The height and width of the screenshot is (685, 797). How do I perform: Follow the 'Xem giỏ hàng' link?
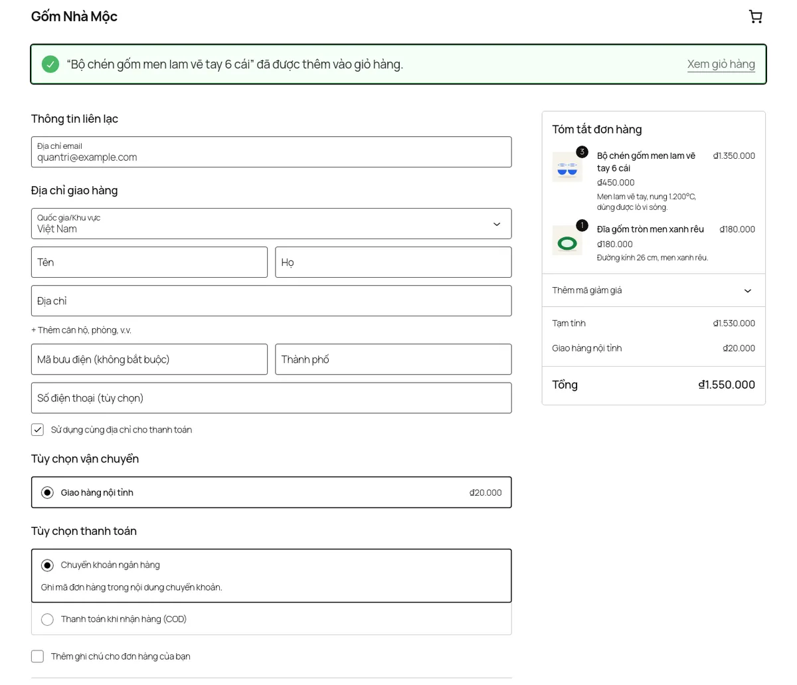[721, 64]
